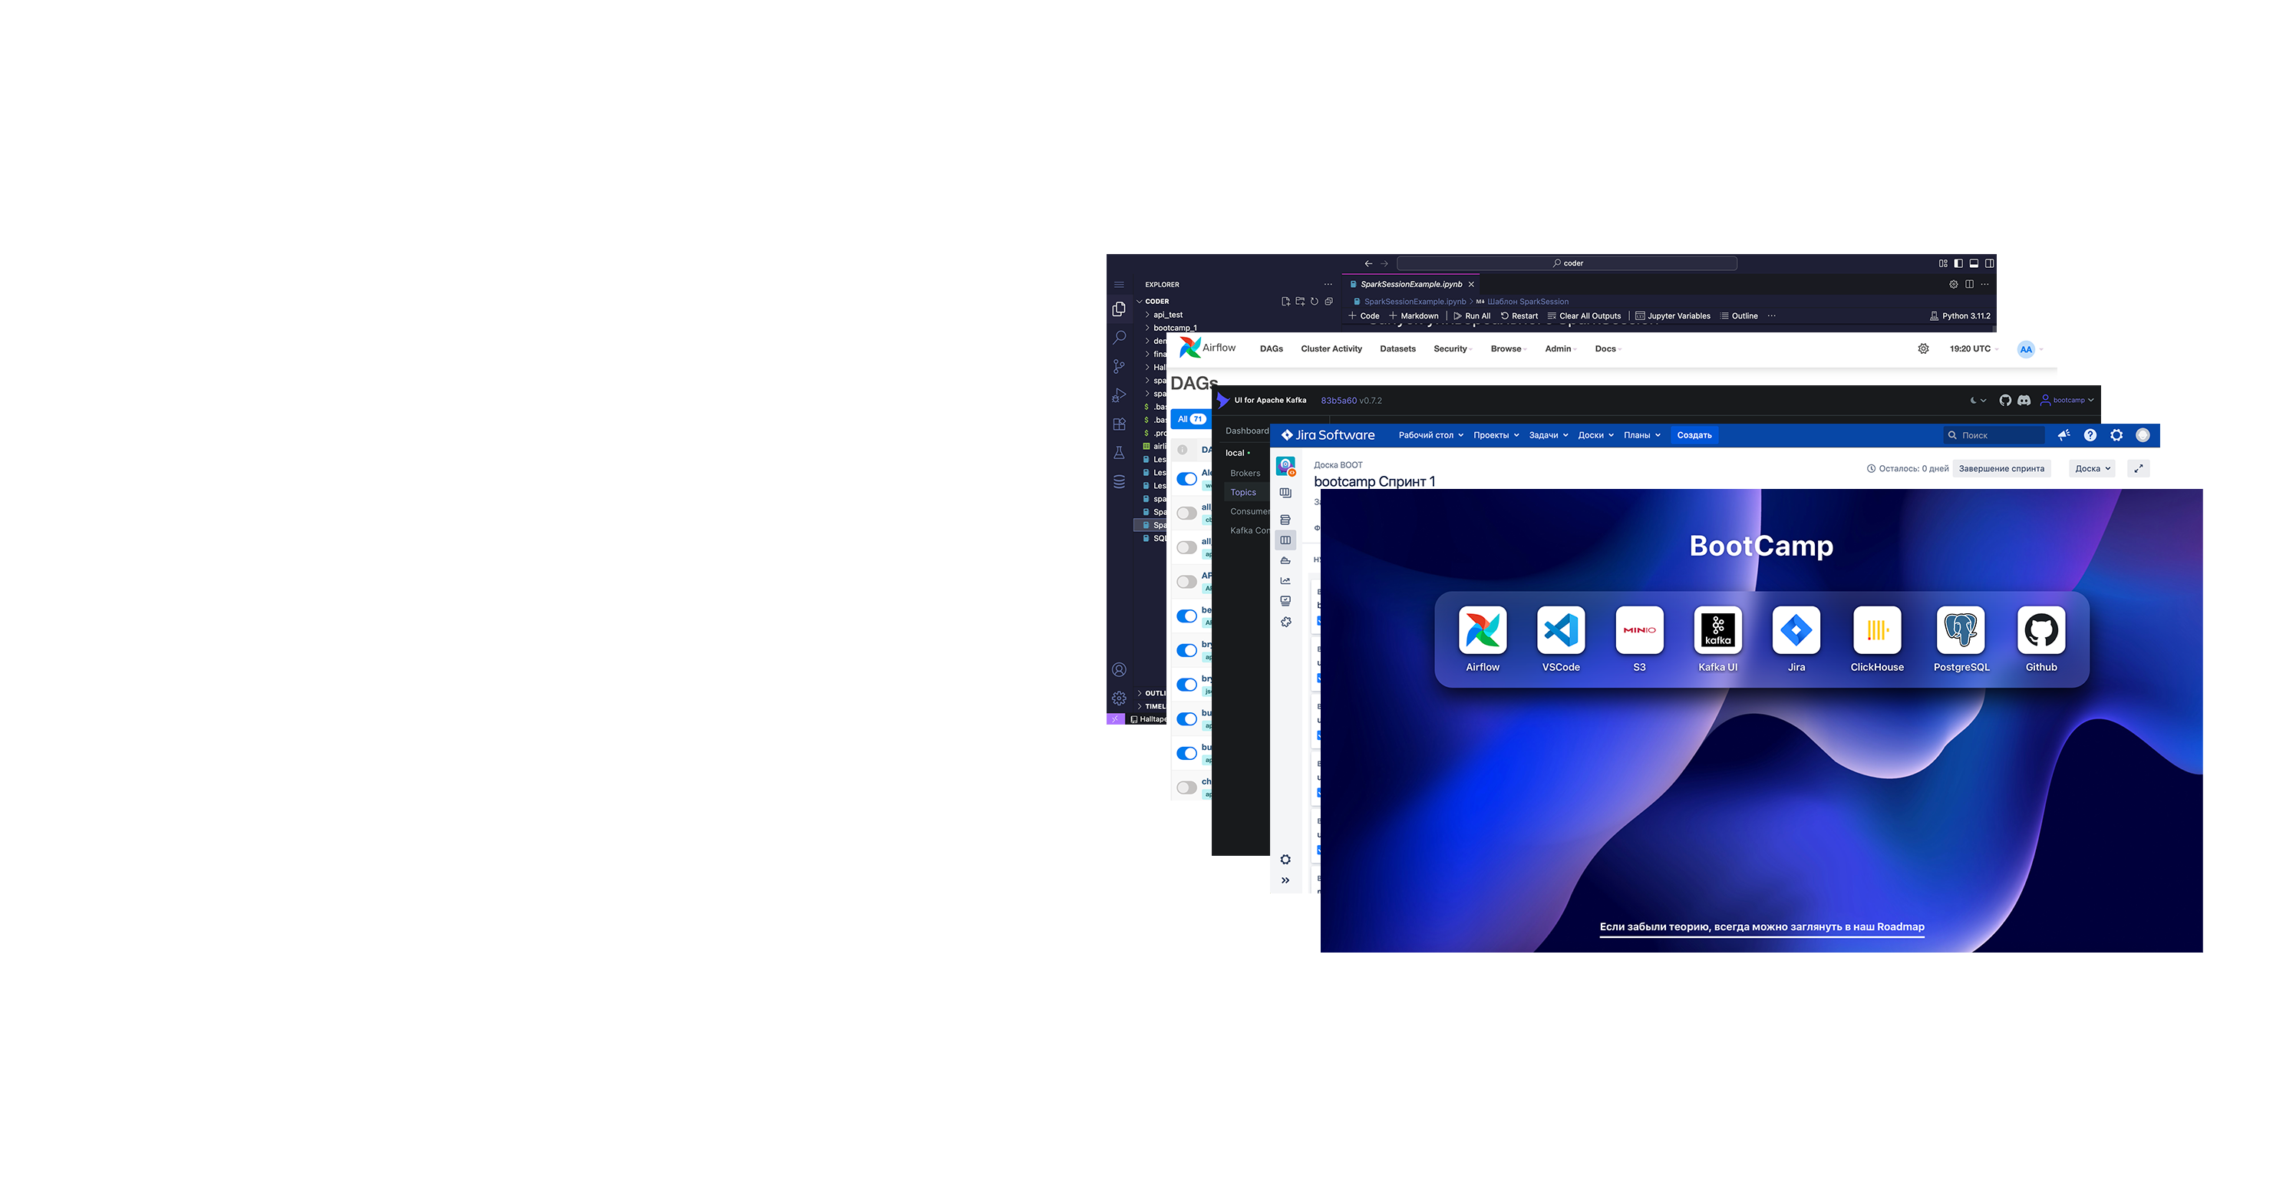
Task: Open VSCode Extensions view
Action: click(x=1119, y=424)
